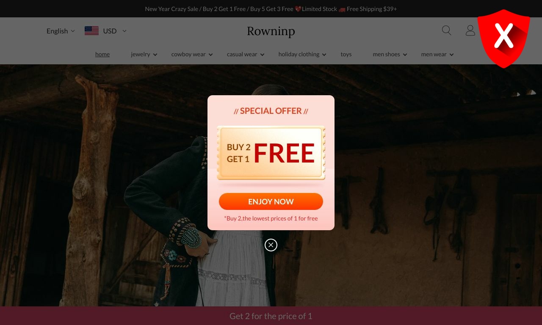Image resolution: width=542 pixels, height=325 pixels.
Task: Expand the holiday clothing submenu arrow
Action: click(324, 55)
